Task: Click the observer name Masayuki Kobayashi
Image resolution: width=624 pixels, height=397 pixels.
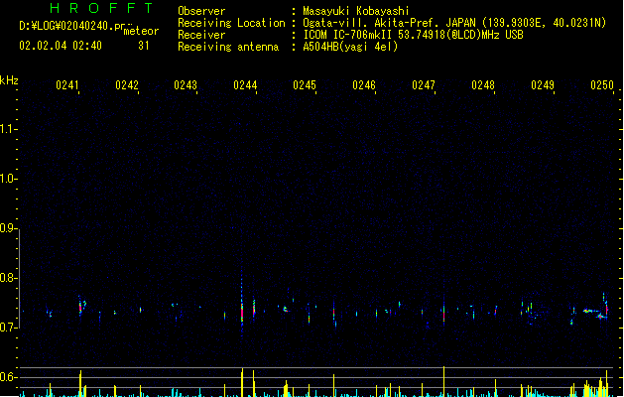Action: click(x=356, y=11)
